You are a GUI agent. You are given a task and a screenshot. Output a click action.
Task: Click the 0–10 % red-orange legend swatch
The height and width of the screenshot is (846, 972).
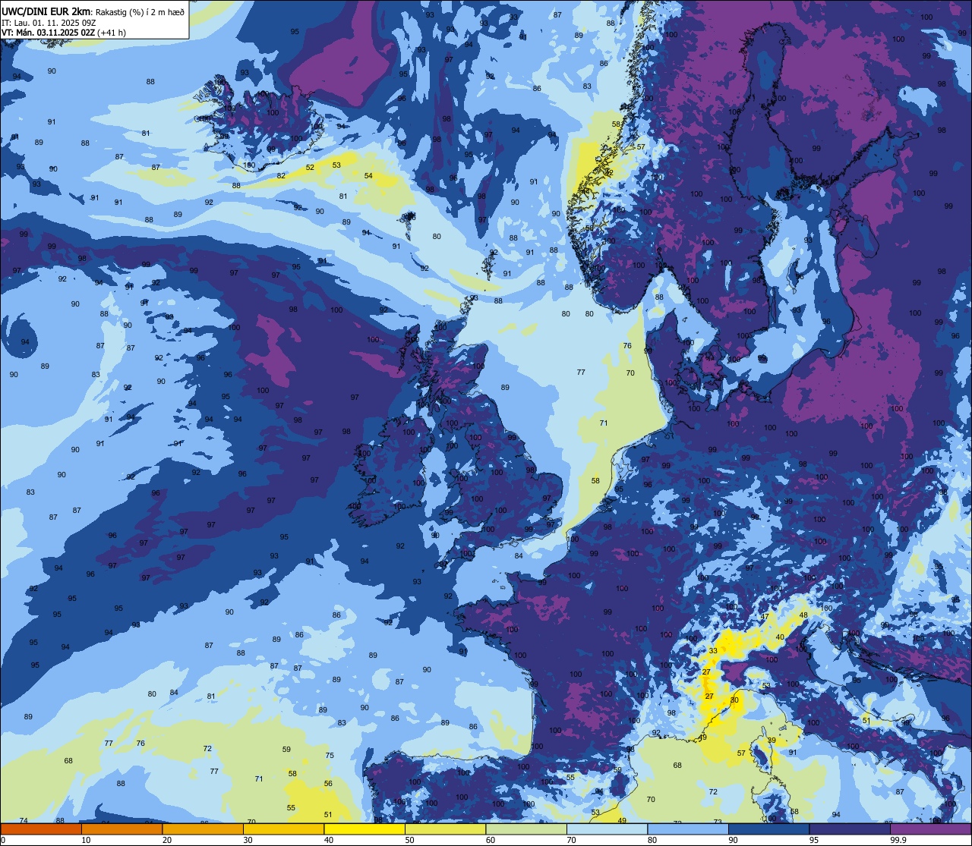41,829
